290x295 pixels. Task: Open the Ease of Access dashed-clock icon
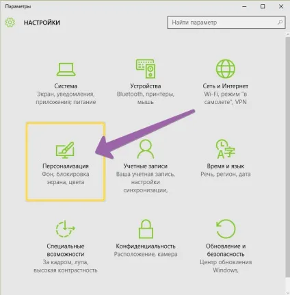(x=66, y=229)
